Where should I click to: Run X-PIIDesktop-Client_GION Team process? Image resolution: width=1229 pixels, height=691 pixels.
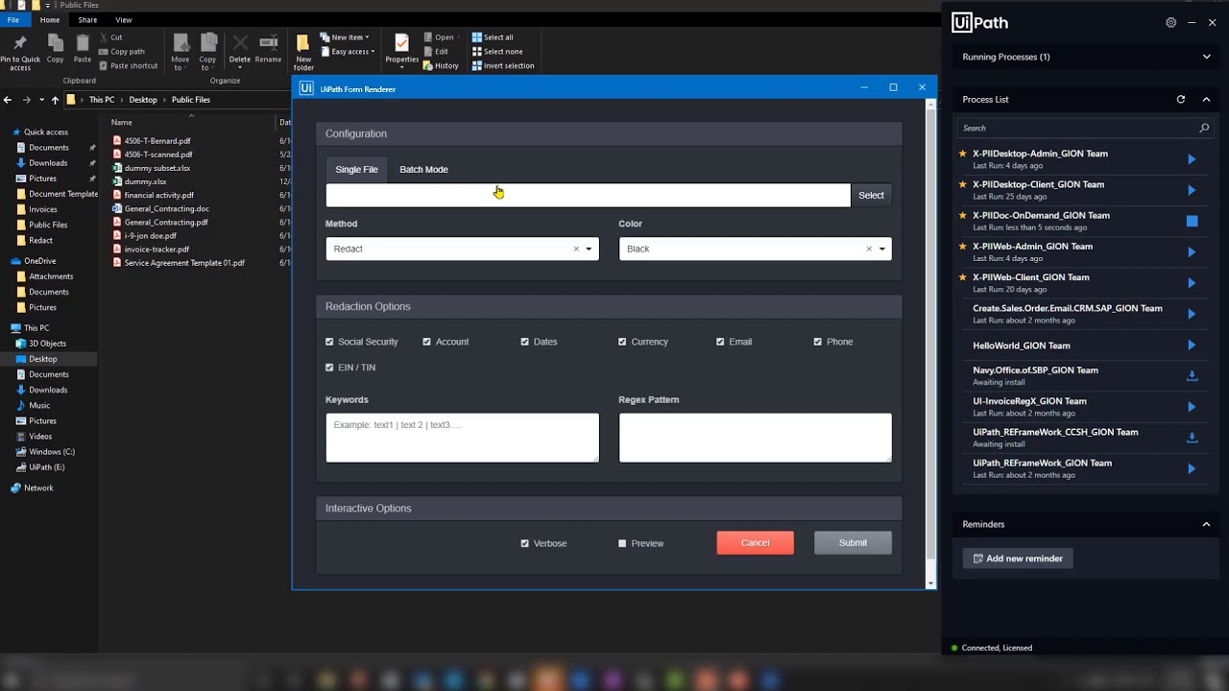(1192, 190)
